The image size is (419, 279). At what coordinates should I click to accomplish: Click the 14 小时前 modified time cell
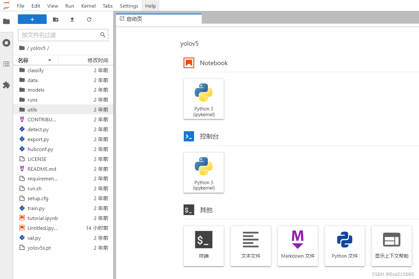point(97,228)
